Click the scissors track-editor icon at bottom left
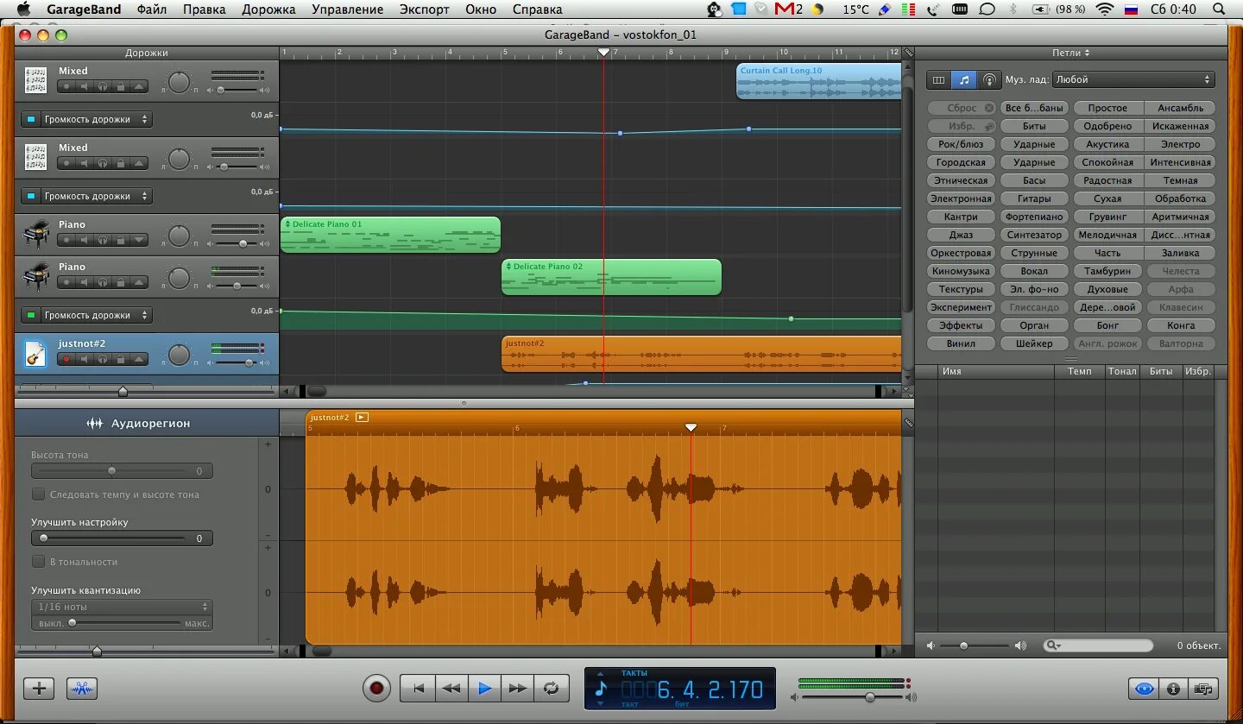The width and height of the screenshot is (1243, 724). (81, 688)
